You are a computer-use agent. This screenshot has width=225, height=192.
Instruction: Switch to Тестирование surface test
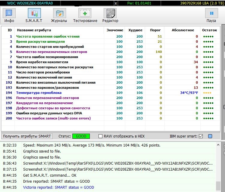(85, 15)
